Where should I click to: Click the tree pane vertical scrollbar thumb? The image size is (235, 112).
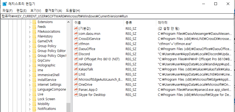point(68,107)
